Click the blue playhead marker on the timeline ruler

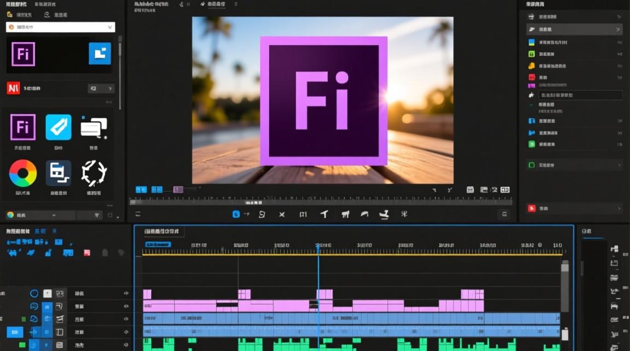tap(318, 249)
